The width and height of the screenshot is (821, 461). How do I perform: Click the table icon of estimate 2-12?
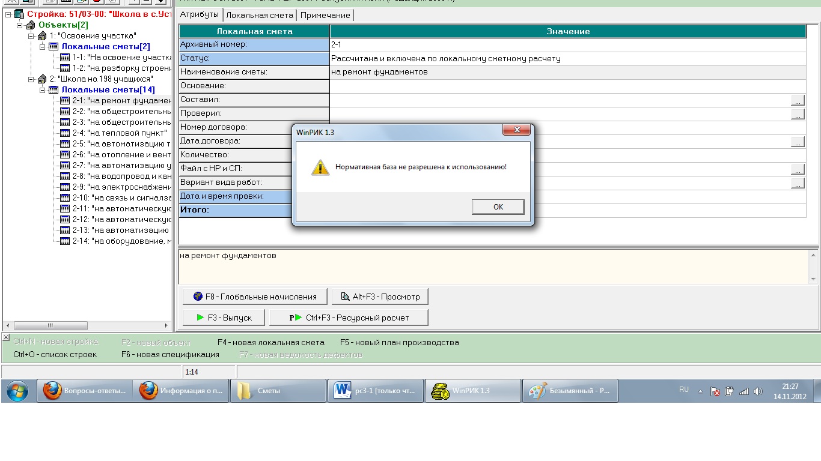point(66,219)
